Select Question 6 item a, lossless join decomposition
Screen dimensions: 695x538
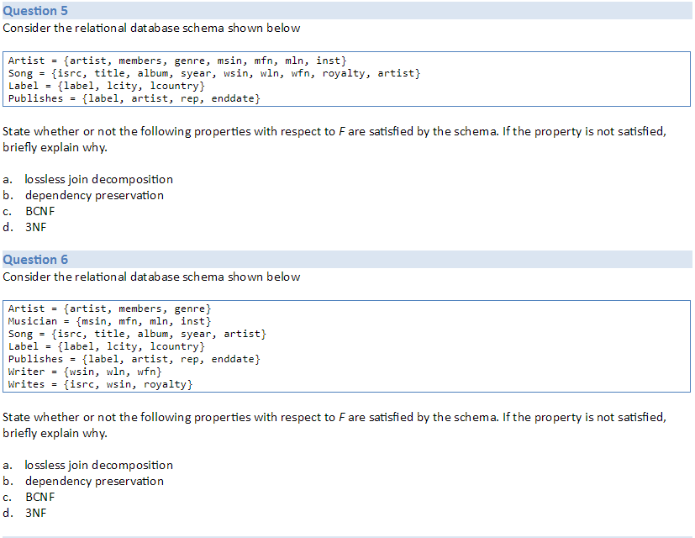point(98,465)
